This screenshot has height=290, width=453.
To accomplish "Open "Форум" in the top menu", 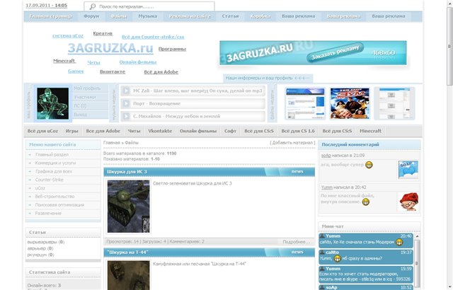I will coord(91,16).
